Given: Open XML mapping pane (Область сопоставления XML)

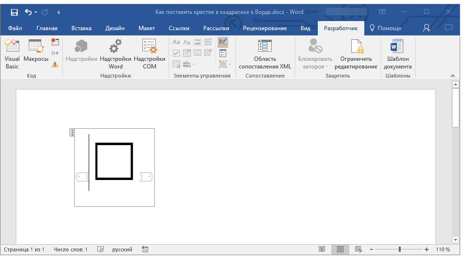Looking at the screenshot, I should point(265,54).
